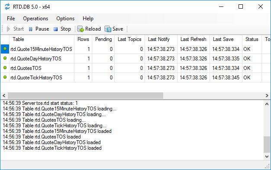The image size is (271, 170).
Task: Click the green status dot for rtd.QuoteTickHistoryTOS
Action: point(5,77)
